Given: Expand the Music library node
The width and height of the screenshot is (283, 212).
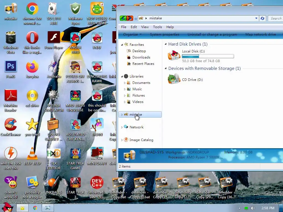Looking at the screenshot, I should (x=125, y=89).
